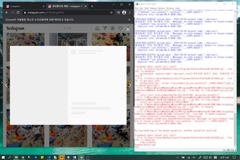Open Sticky Notes from the taskbar
The image size is (240, 160).
(42, 157)
